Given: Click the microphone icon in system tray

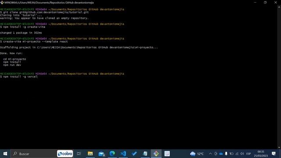Looking at the screenshot, I should point(226,154).
